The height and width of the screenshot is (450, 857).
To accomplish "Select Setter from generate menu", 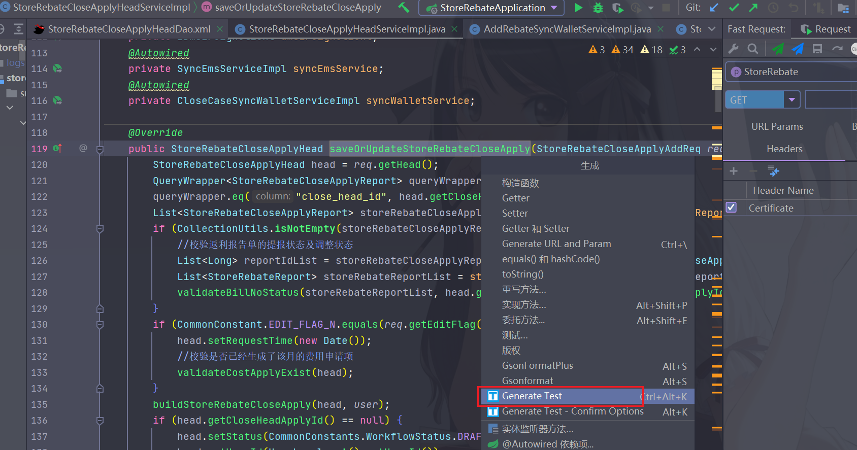I will click(587, 213).
